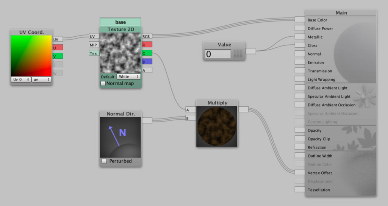388x206 pixels.
Task: Open the Default White texture dropdown
Action: 129,76
